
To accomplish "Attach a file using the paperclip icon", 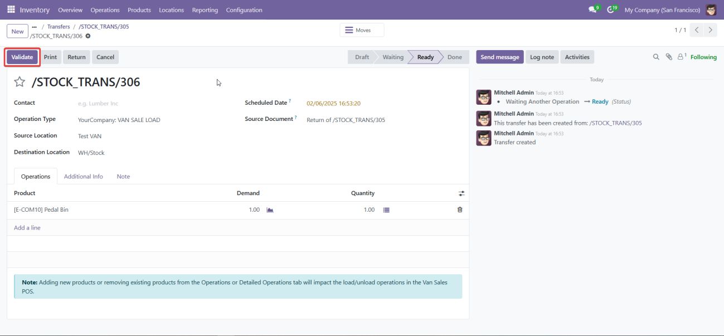I will pos(669,57).
